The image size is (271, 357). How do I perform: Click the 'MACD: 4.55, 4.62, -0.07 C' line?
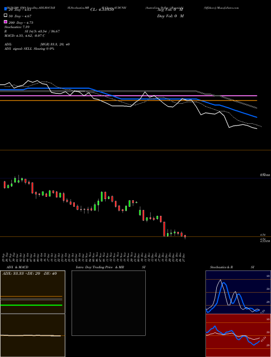pyautogui.click(x=24, y=36)
